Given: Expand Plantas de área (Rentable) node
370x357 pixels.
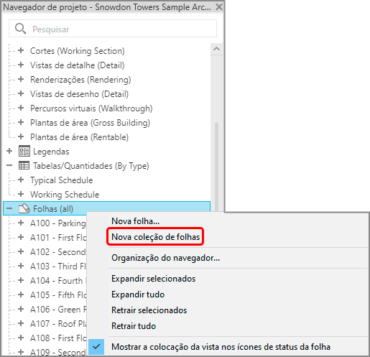Looking at the screenshot, I should [21, 136].
